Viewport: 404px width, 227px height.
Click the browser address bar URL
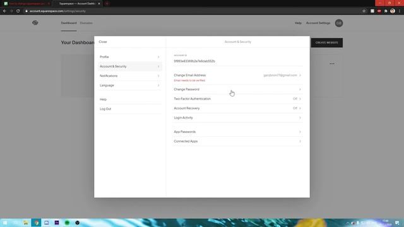57,11
